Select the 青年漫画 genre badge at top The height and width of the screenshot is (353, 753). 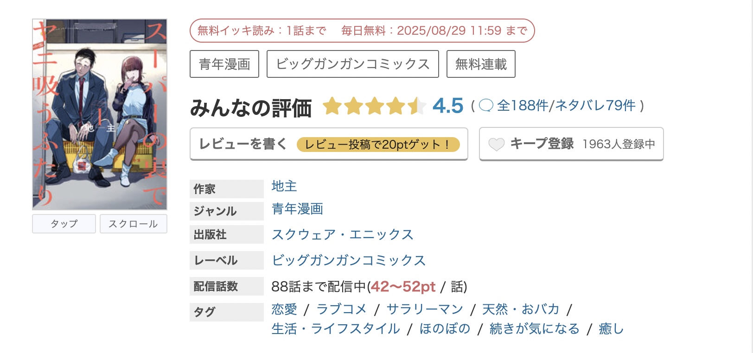(x=224, y=64)
